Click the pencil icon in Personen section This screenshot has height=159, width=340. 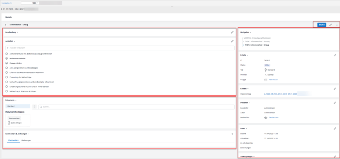point(335,103)
